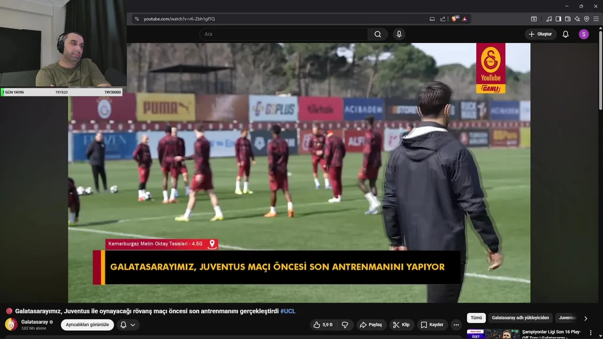Select the Juventus filter chip
Image resolution: width=603 pixels, height=339 pixels.
point(567,318)
